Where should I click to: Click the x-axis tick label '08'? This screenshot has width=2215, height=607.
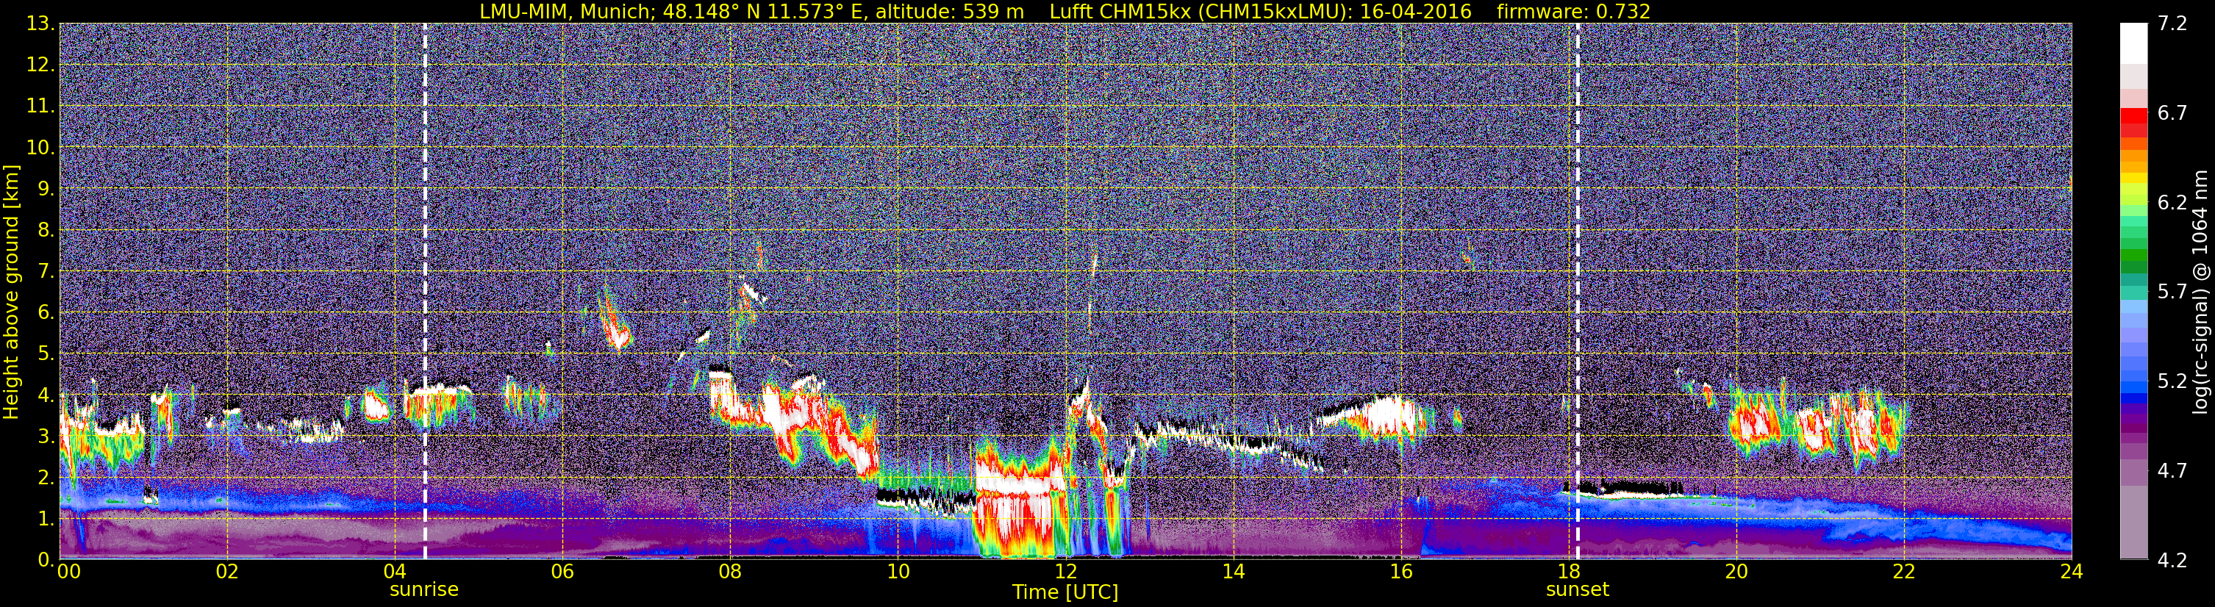tap(730, 572)
